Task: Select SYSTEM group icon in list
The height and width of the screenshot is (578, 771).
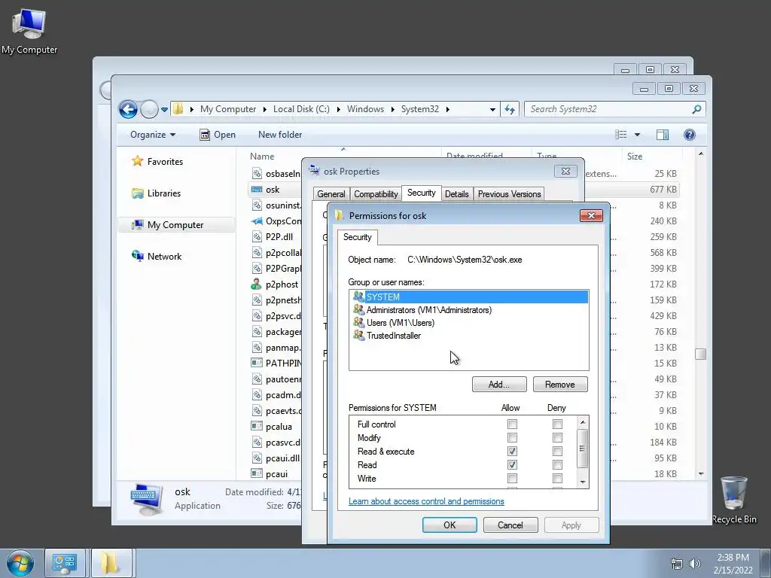Action: pyautogui.click(x=358, y=297)
